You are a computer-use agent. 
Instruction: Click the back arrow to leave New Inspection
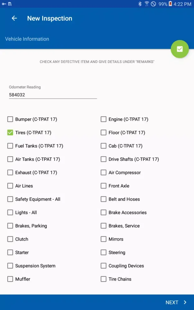pos(14,18)
